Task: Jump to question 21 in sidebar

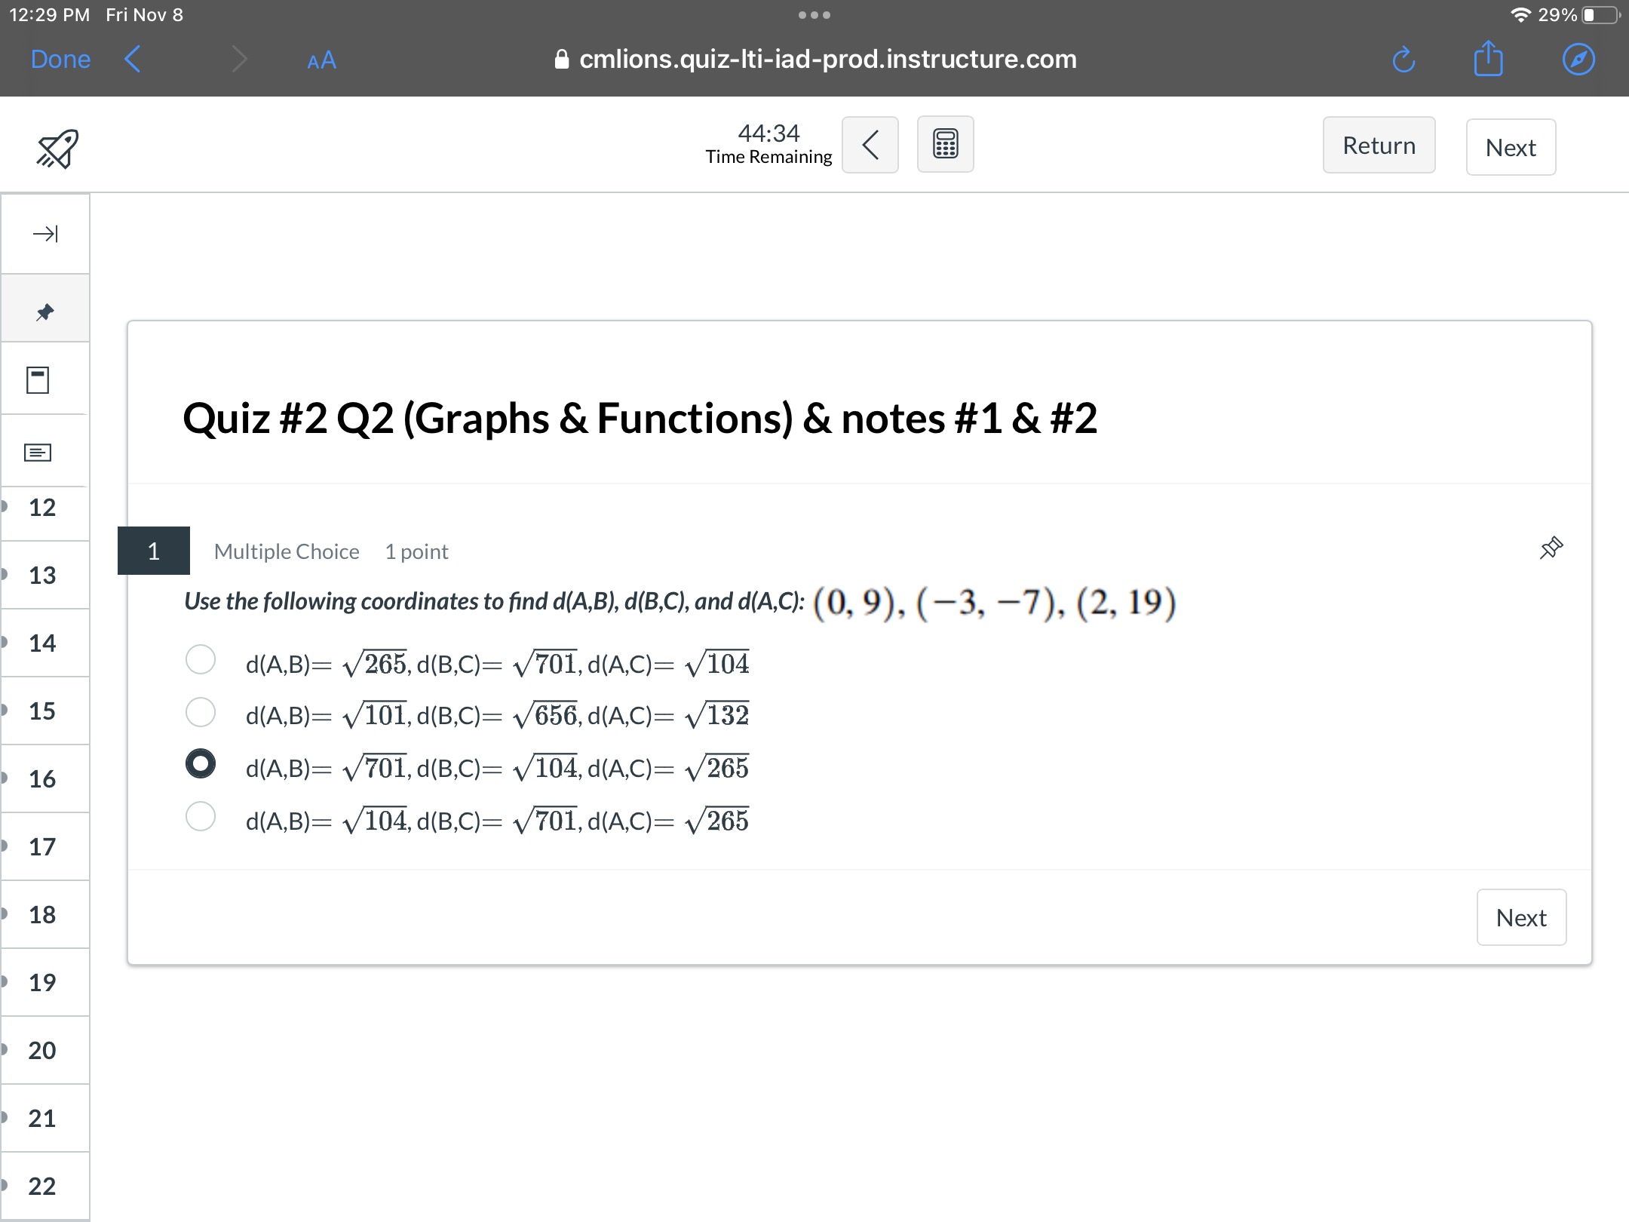Action: [x=43, y=1119]
